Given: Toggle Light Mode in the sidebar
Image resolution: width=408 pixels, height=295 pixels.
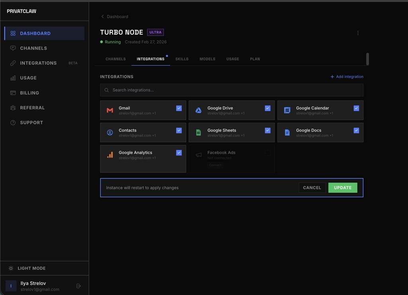Looking at the screenshot, I should click(x=31, y=268).
